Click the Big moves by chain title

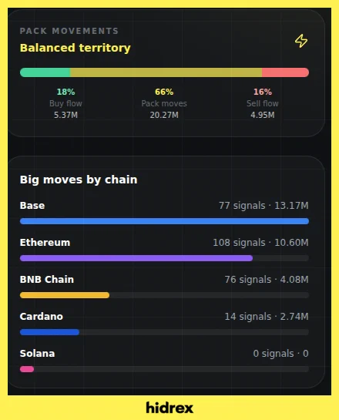79,180
